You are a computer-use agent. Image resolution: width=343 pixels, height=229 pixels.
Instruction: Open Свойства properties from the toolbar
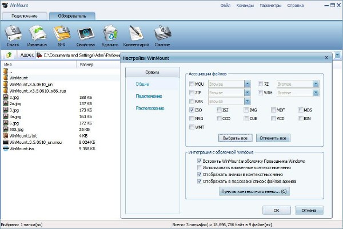85,35
